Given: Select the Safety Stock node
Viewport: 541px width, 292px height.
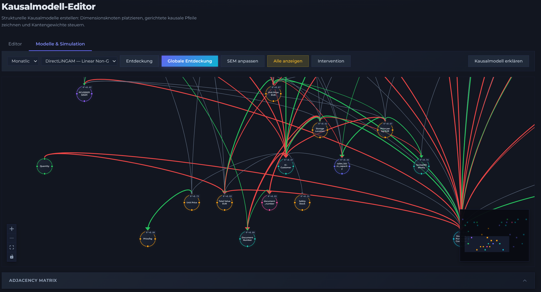Looking at the screenshot, I should tap(302, 202).
